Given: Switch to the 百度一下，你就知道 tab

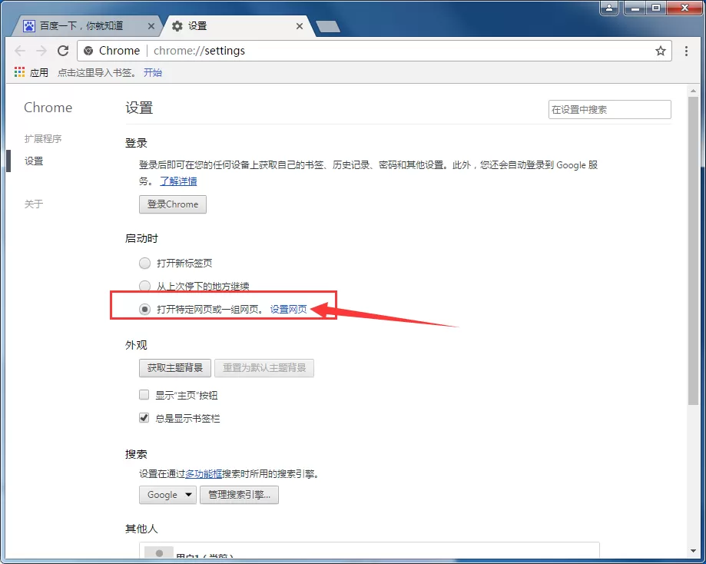Looking at the screenshot, I should tap(85, 26).
